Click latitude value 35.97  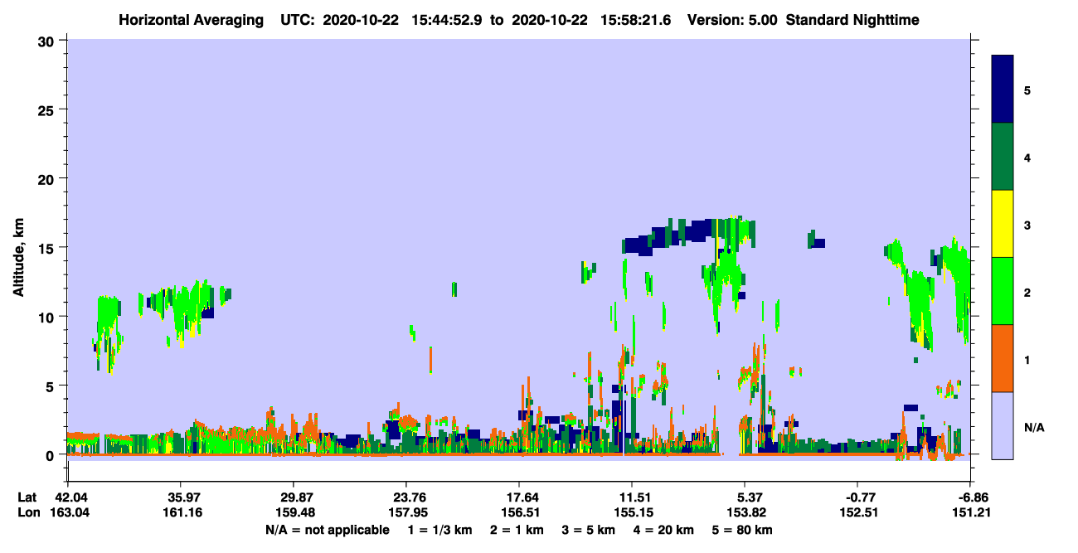point(180,497)
